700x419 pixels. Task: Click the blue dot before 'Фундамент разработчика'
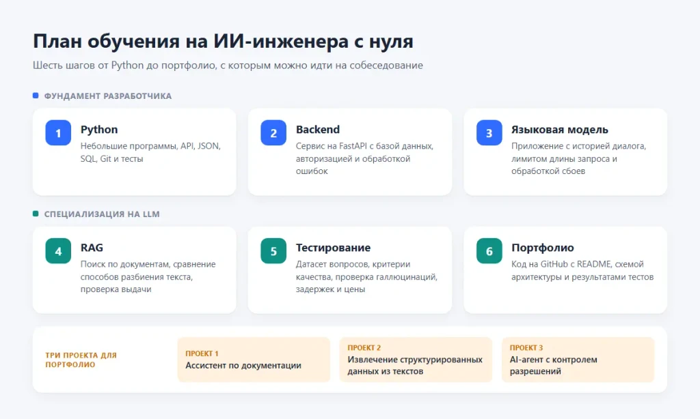click(36, 96)
